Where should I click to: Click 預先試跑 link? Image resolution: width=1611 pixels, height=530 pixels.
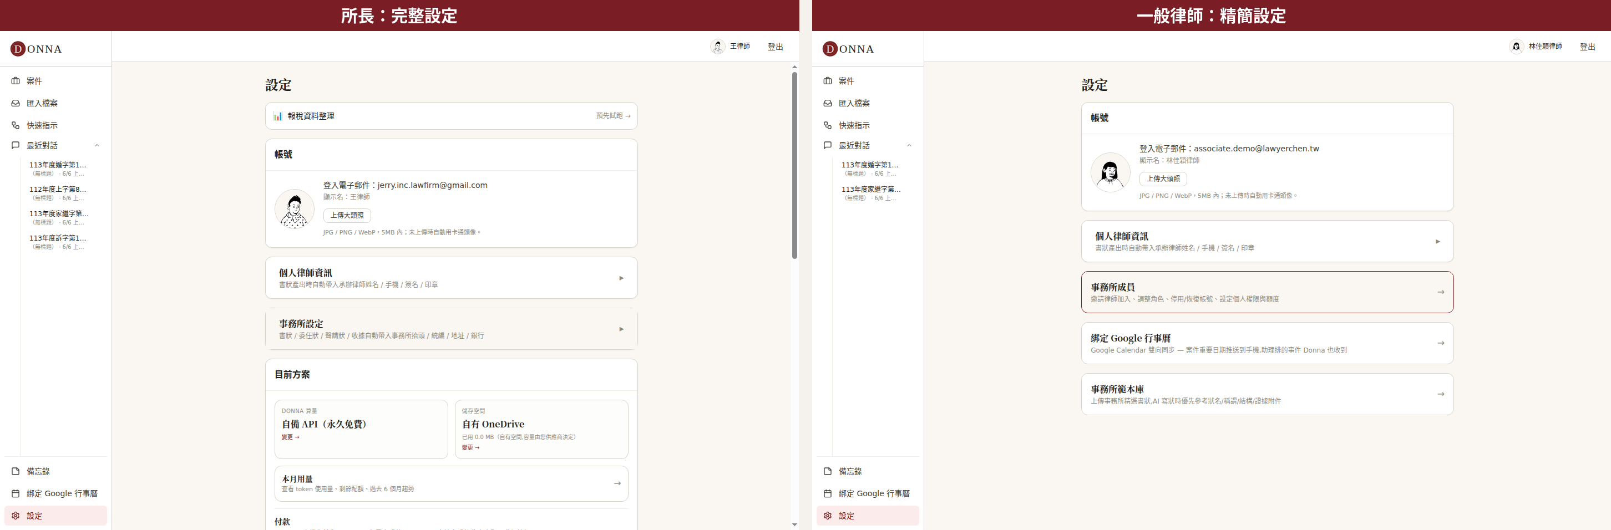coord(613,116)
